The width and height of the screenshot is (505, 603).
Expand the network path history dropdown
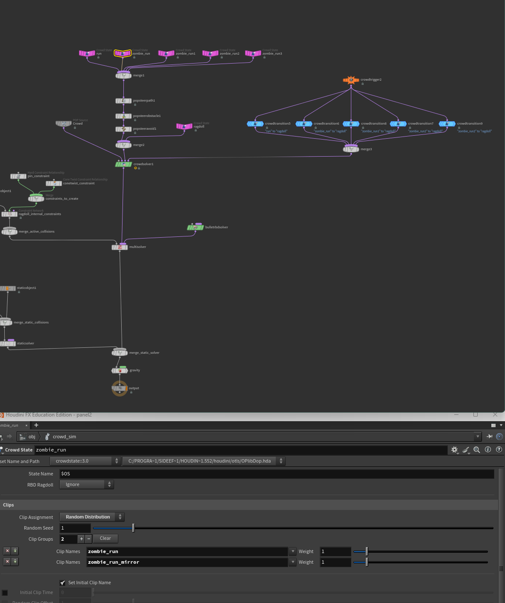tap(477, 437)
